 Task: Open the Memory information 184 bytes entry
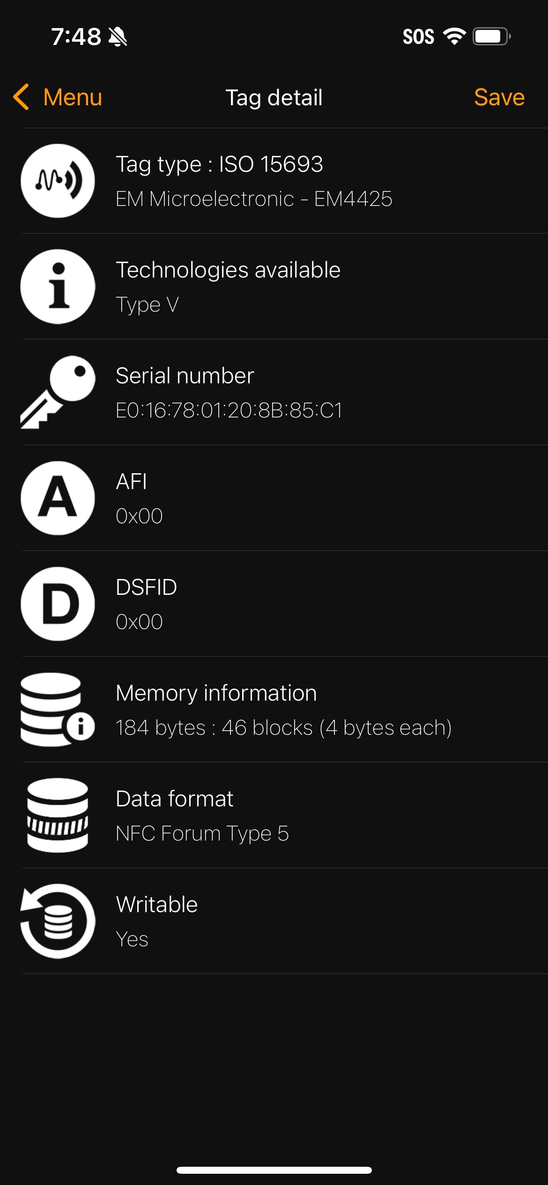click(x=283, y=728)
